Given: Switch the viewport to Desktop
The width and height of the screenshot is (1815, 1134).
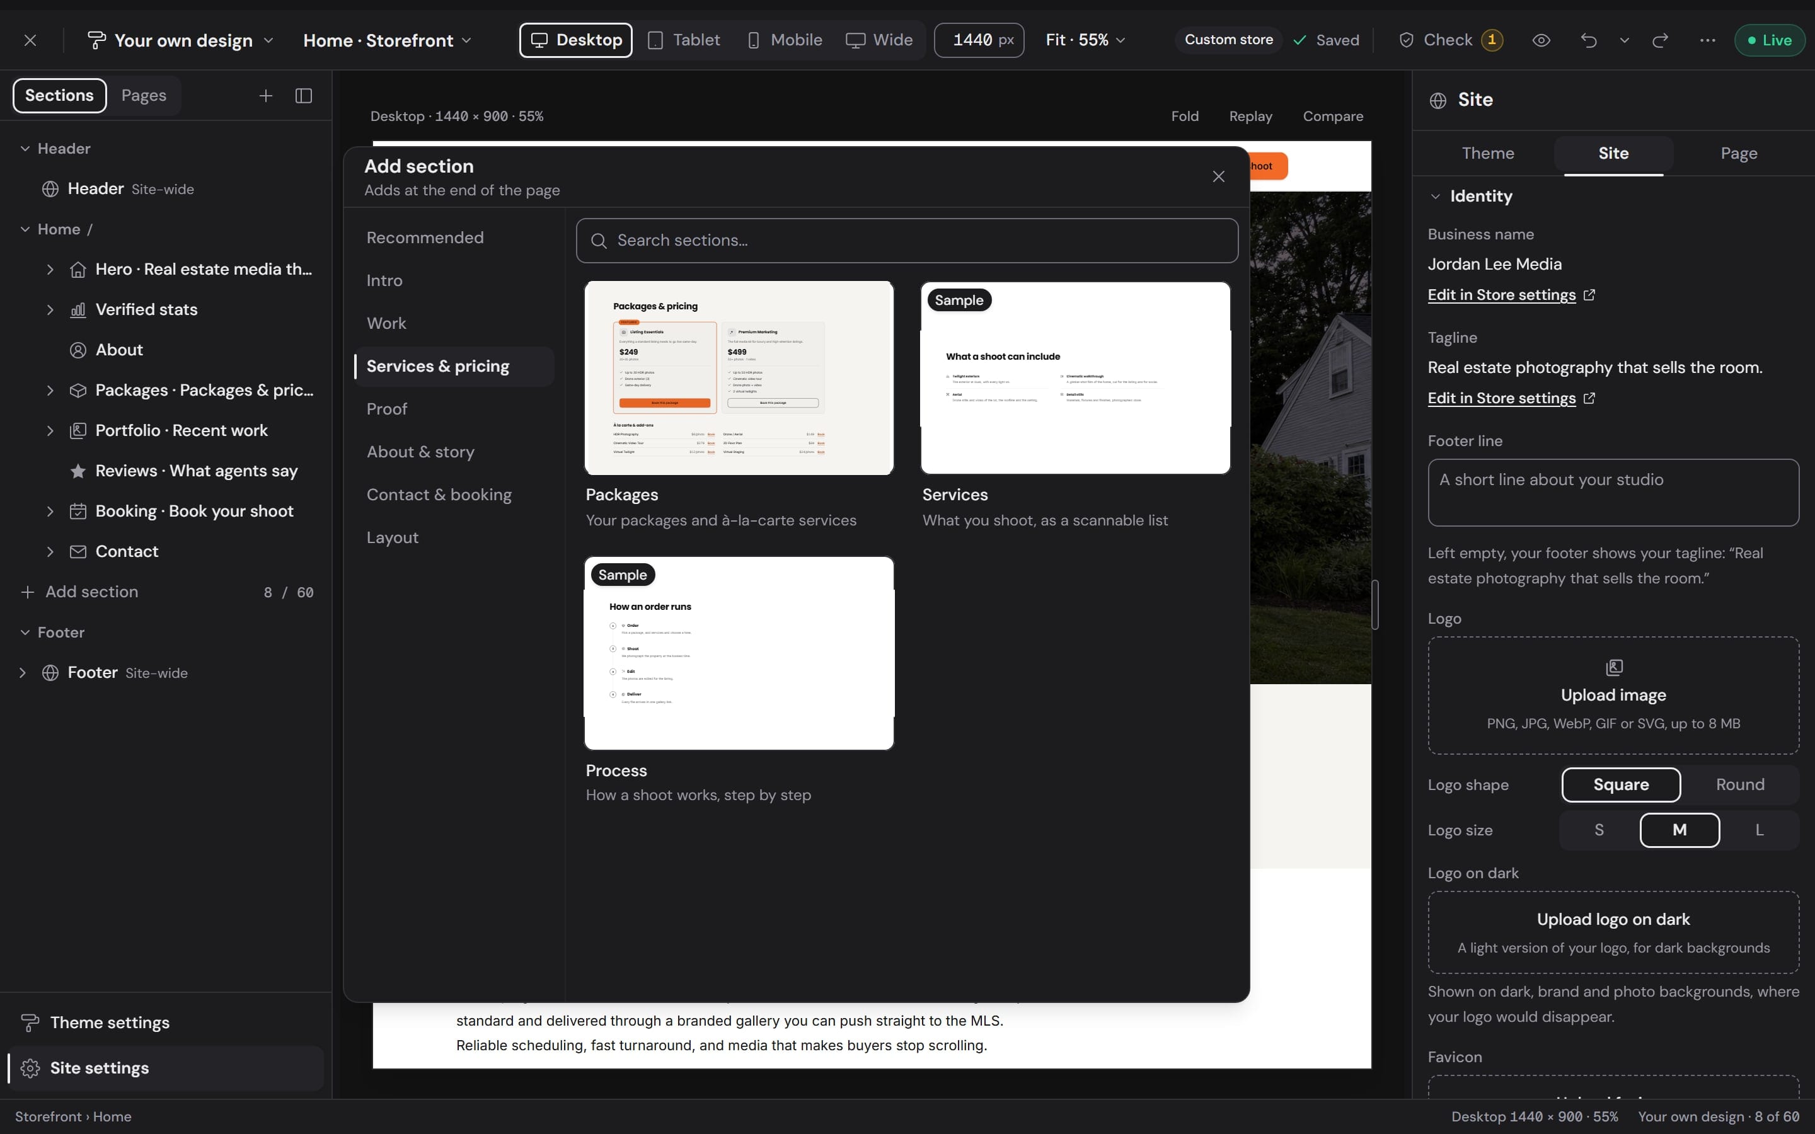Looking at the screenshot, I should (x=576, y=40).
